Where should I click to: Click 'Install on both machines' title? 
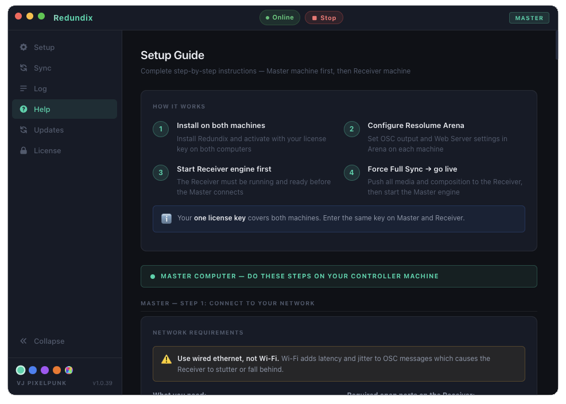pyautogui.click(x=221, y=126)
